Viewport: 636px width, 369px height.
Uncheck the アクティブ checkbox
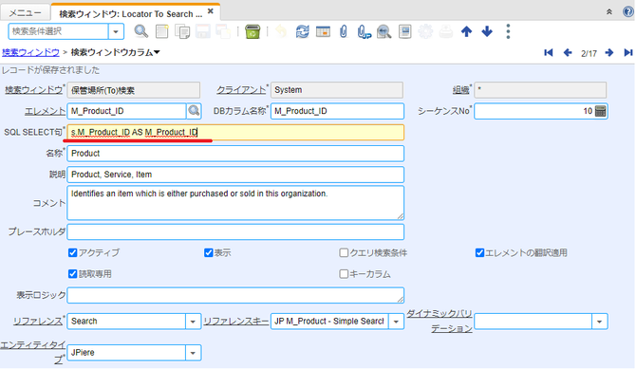[x=72, y=253]
